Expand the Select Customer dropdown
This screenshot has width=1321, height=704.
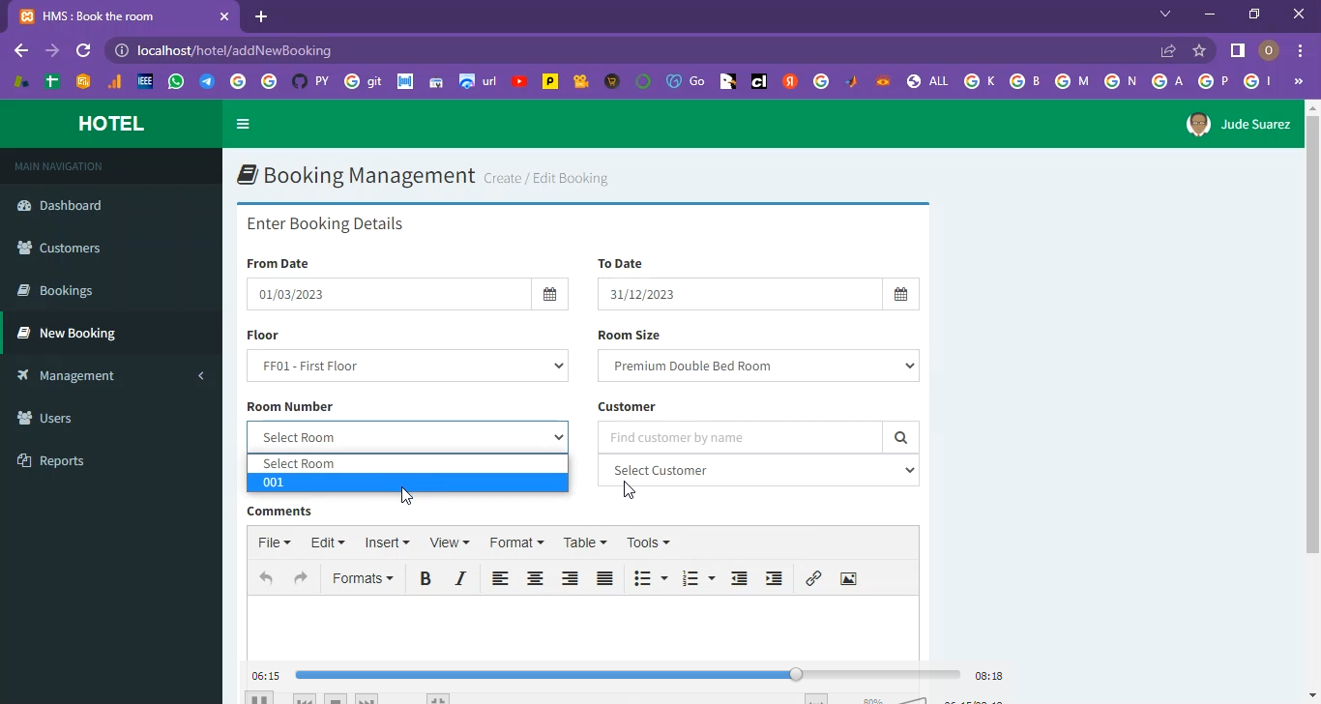click(x=758, y=470)
